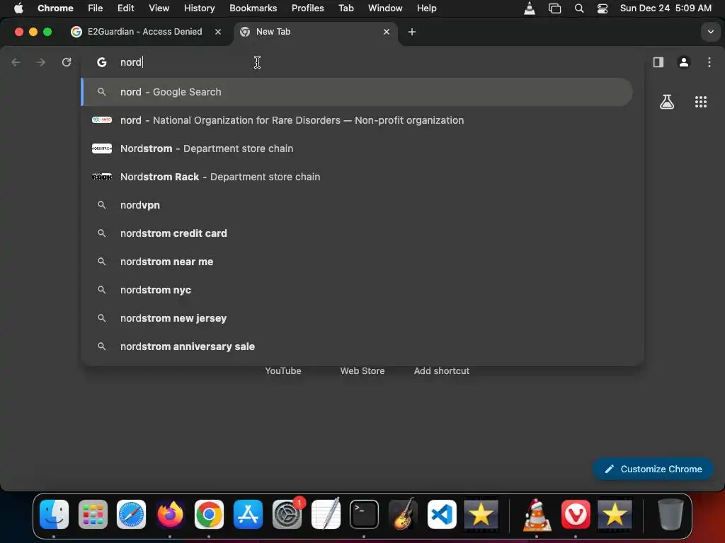The image size is (725, 543).
Task: Click the Customize Chrome button
Action: [x=653, y=469]
